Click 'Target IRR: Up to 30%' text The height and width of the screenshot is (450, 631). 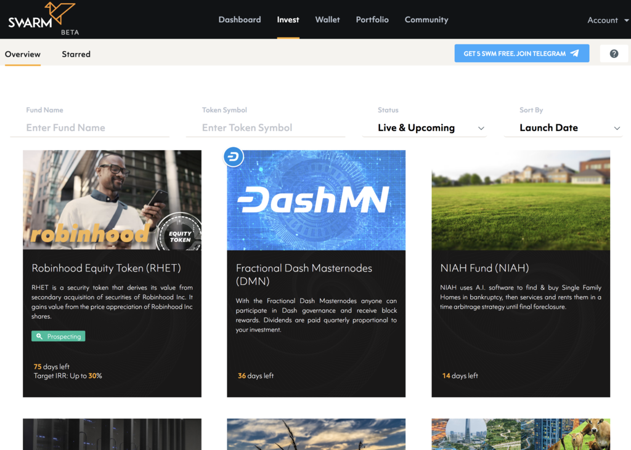pos(68,376)
